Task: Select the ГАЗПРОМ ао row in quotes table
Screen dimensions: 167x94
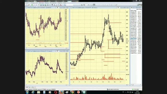Action: coord(136,14)
